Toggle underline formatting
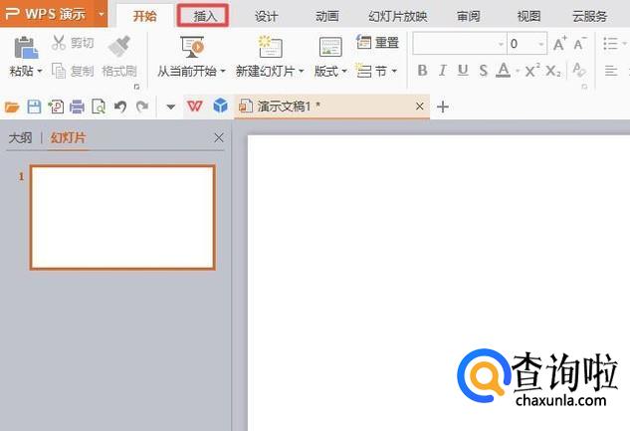Screen dimensions: 630x431 (463, 71)
